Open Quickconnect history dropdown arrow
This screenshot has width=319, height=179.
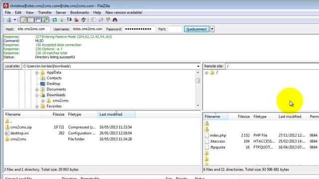click(x=212, y=29)
